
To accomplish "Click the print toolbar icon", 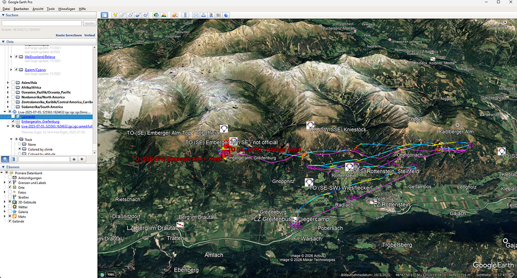I will pyautogui.click(x=203, y=15).
